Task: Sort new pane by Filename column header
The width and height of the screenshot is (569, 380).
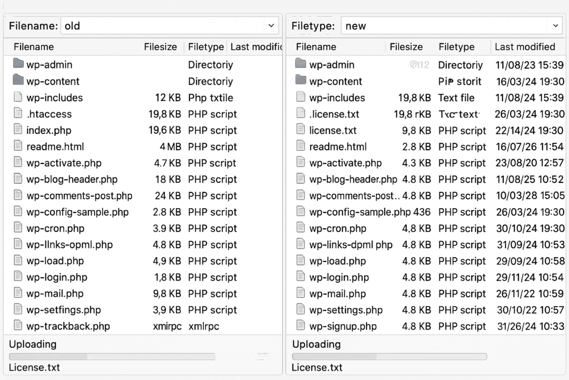Action: pos(316,47)
